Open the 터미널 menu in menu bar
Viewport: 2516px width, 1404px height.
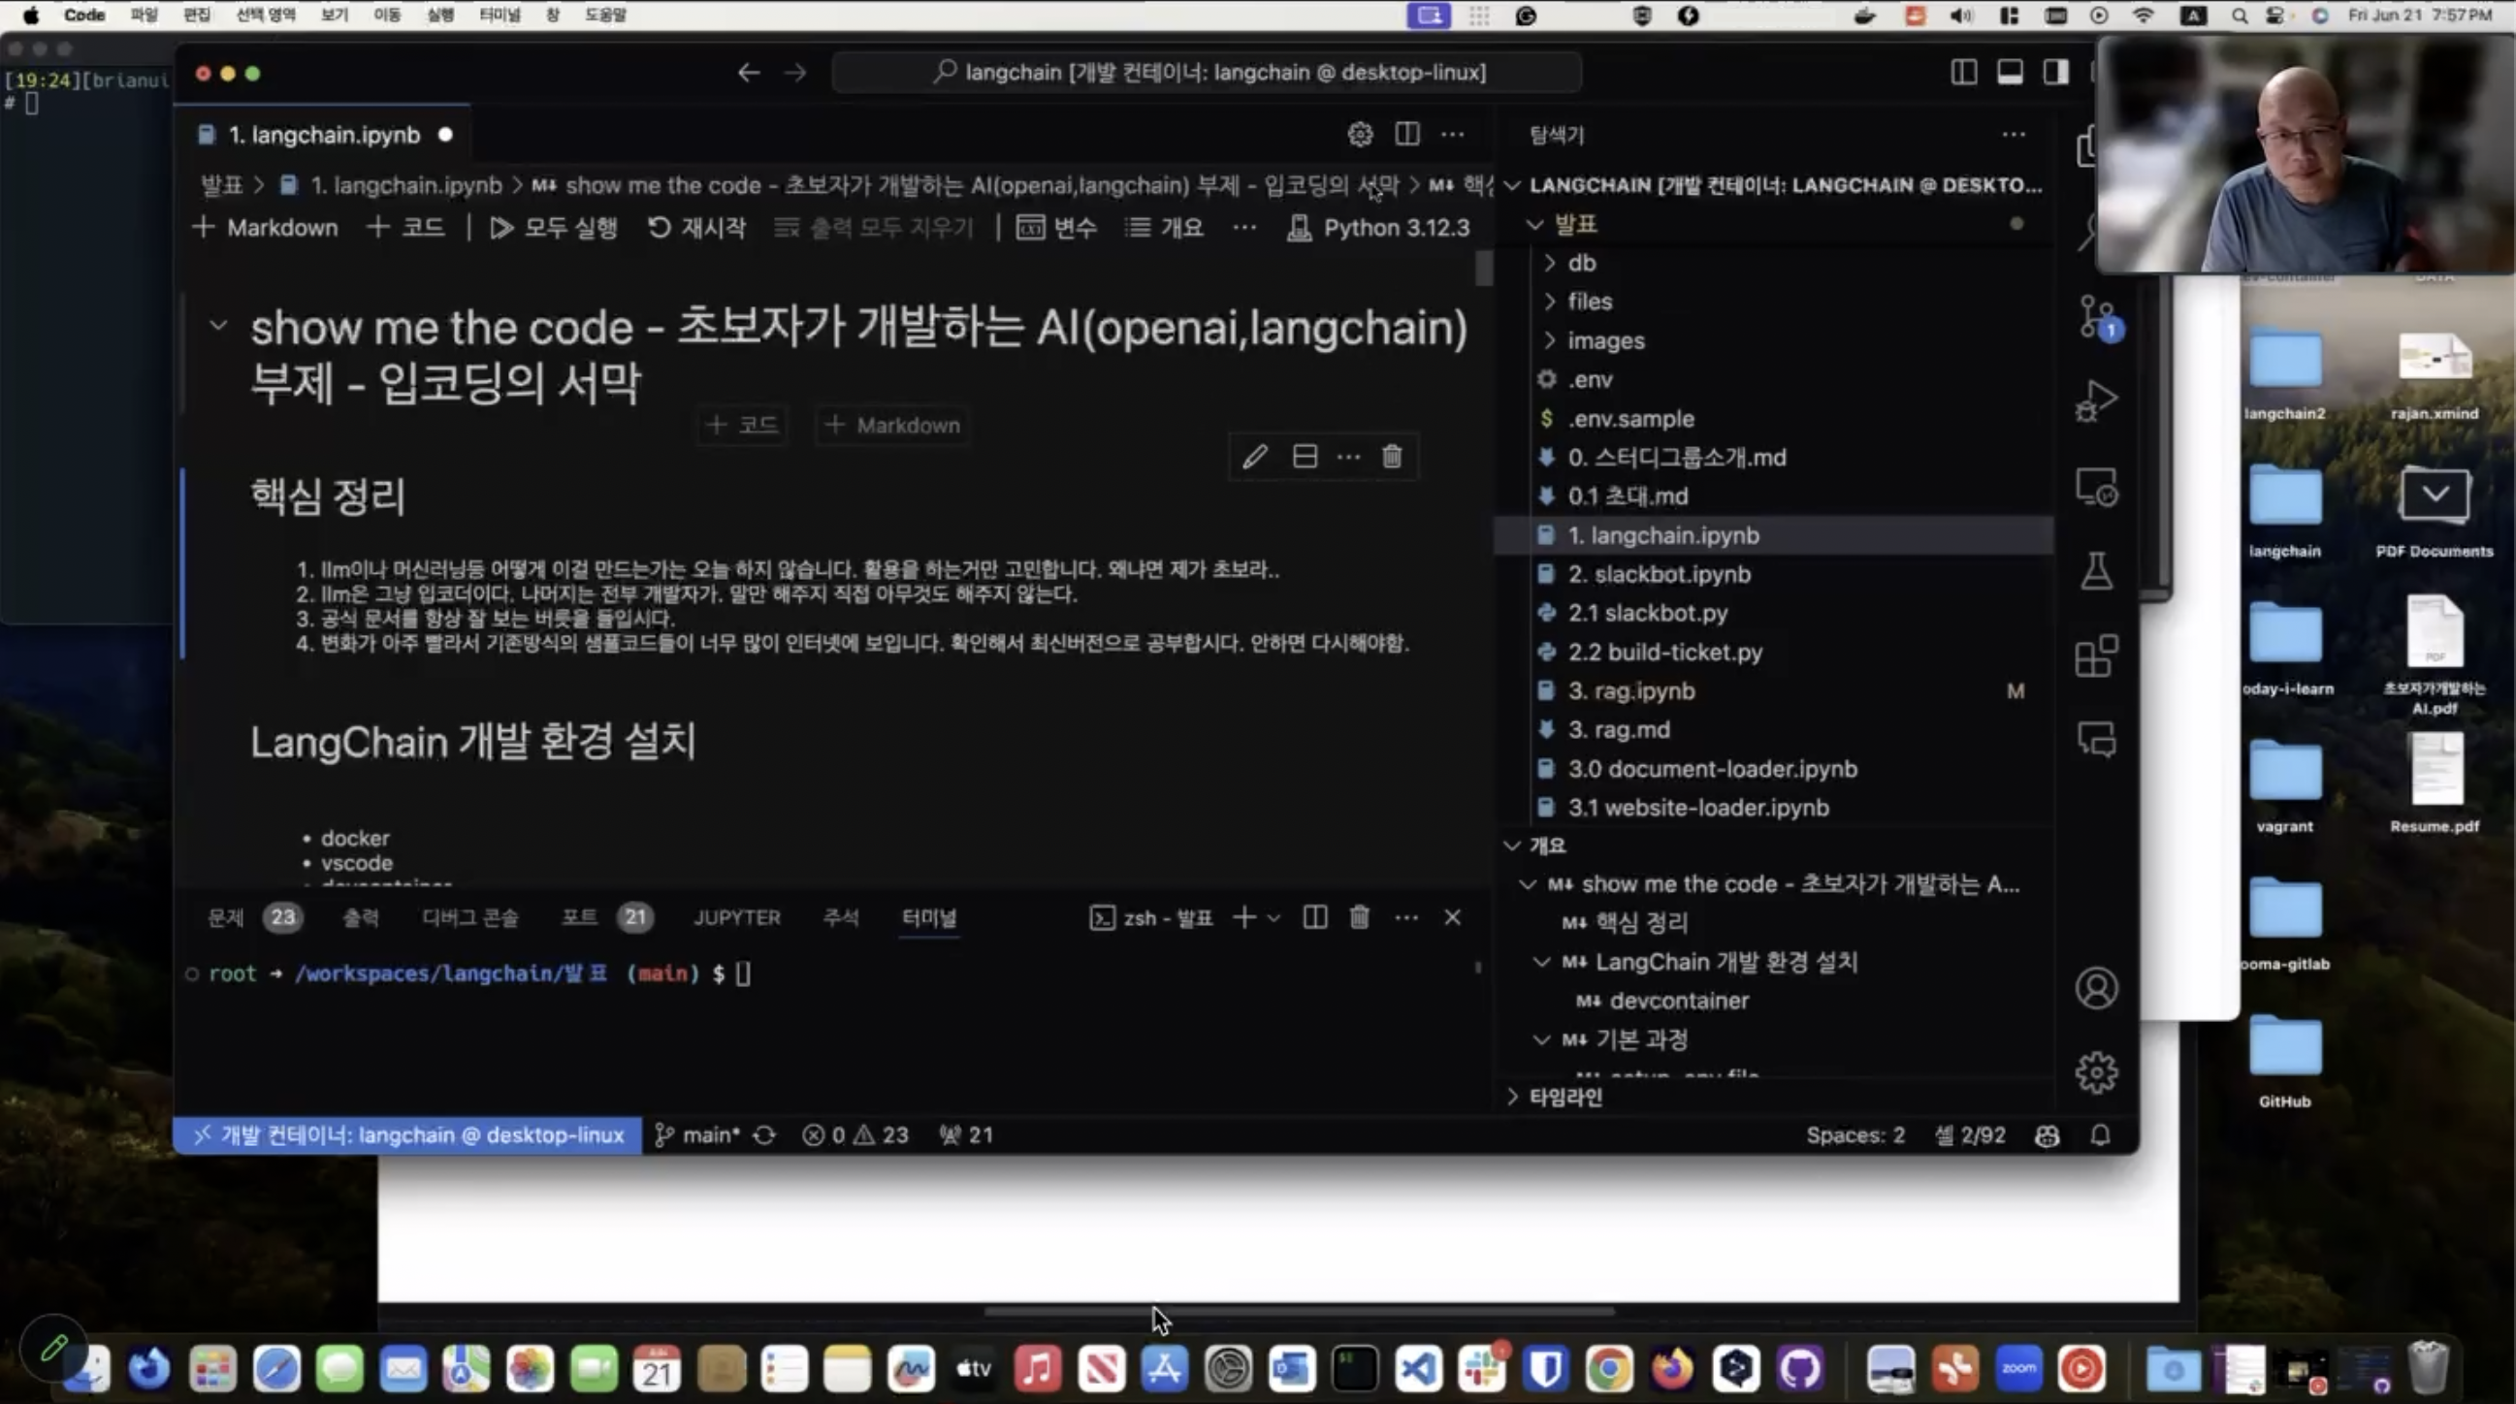(500, 15)
